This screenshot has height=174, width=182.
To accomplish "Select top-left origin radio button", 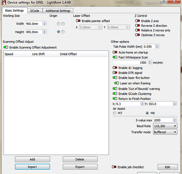I will pos(59,24).
